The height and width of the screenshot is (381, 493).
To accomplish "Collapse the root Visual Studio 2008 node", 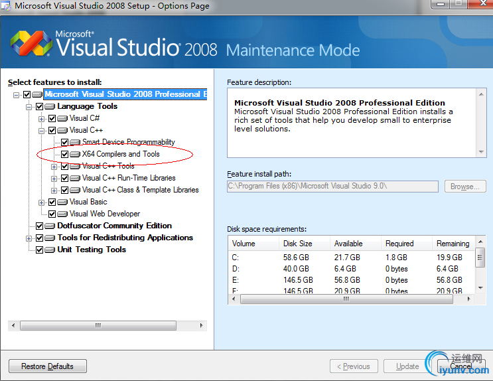I will click(x=16, y=95).
